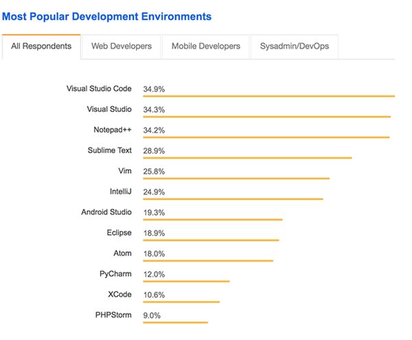Select the Sublime Text bar
The image size is (412, 340).
(247, 158)
